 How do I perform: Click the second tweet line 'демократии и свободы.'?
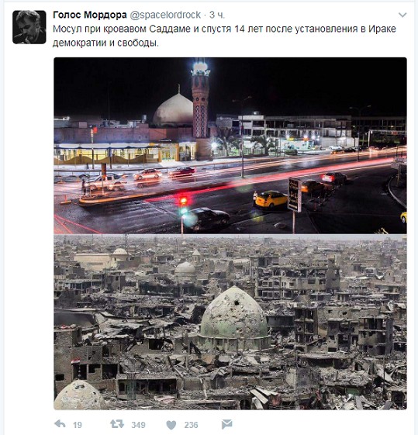[105, 43]
